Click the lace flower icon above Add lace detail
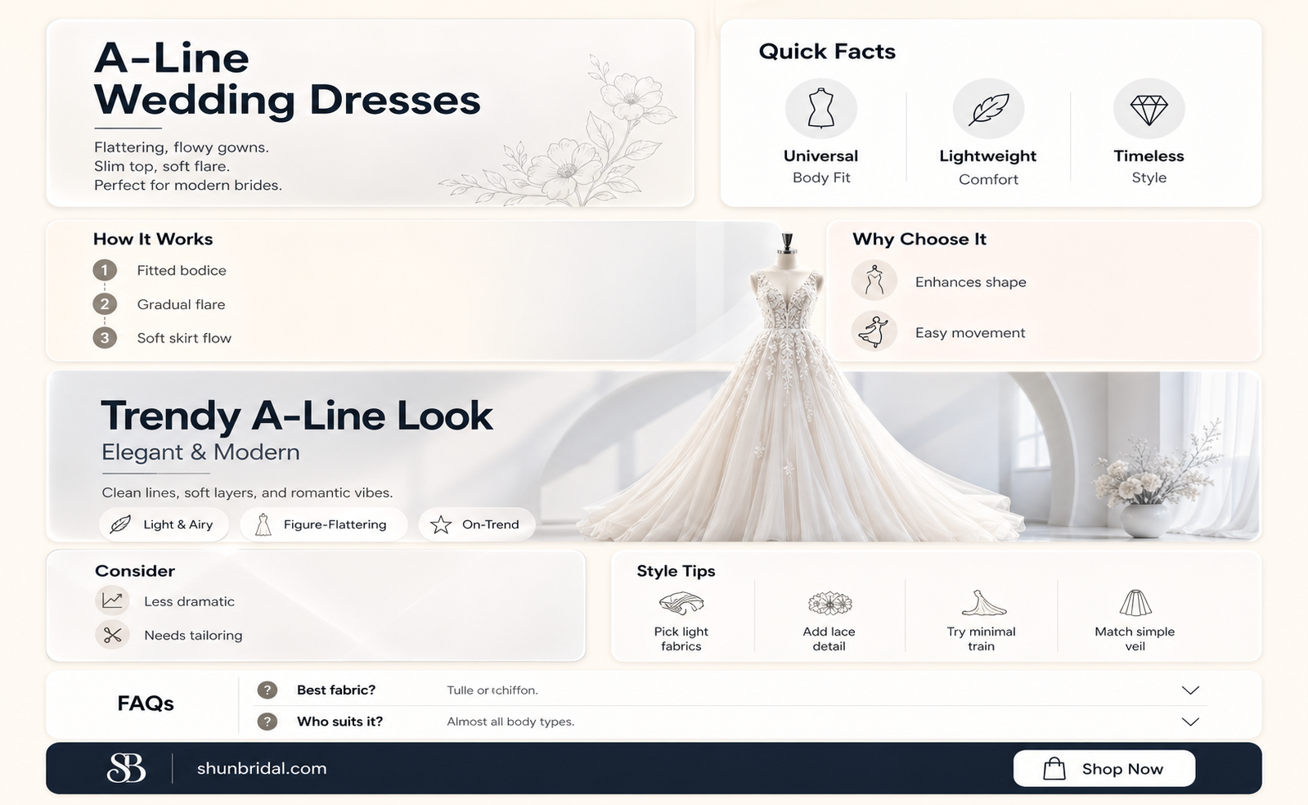The height and width of the screenshot is (805, 1308). (829, 604)
